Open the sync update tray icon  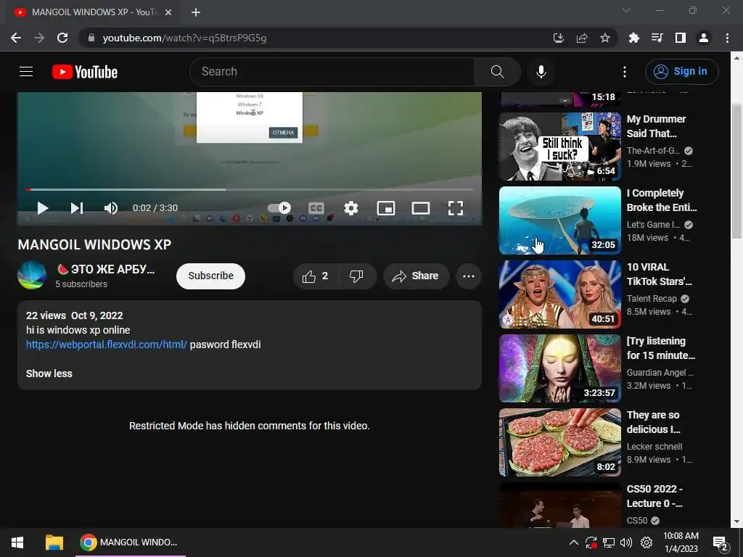pyautogui.click(x=591, y=542)
